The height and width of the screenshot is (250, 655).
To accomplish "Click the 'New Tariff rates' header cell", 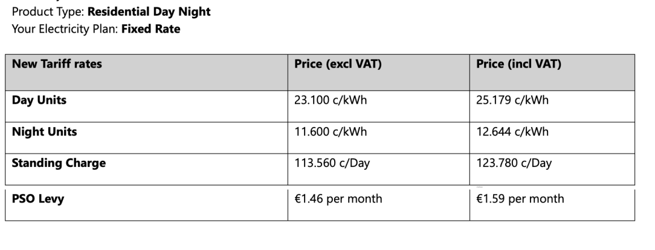I will [146, 72].
